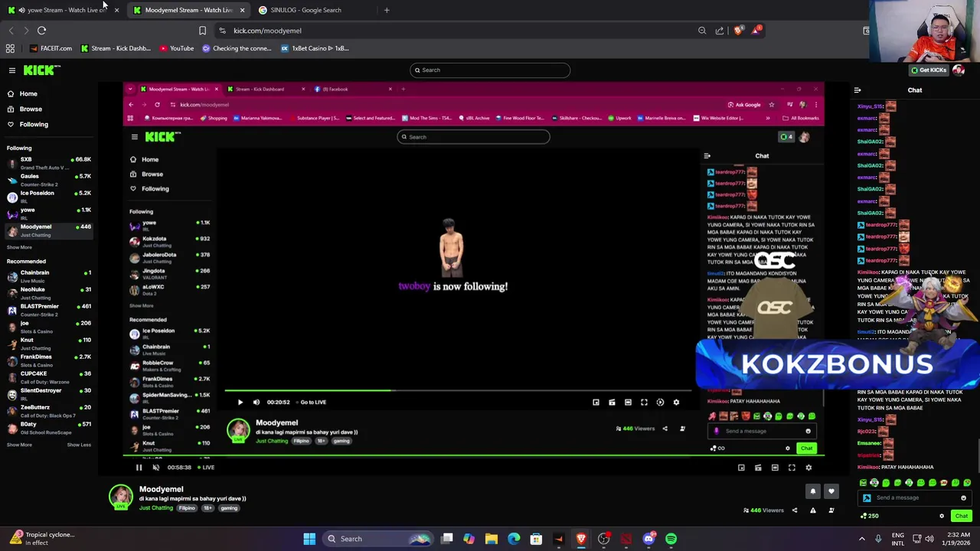This screenshot has height=551, width=980.
Task: Click Moodyemel channel avatar below the player
Action: [120, 497]
